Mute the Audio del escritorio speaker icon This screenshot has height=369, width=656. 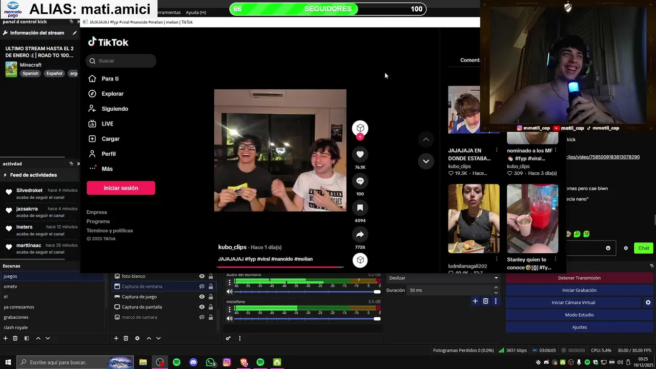tap(230, 292)
